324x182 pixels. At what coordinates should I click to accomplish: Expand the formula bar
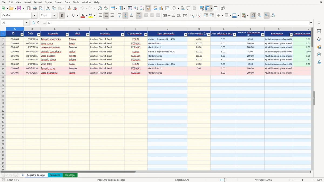point(311,23)
